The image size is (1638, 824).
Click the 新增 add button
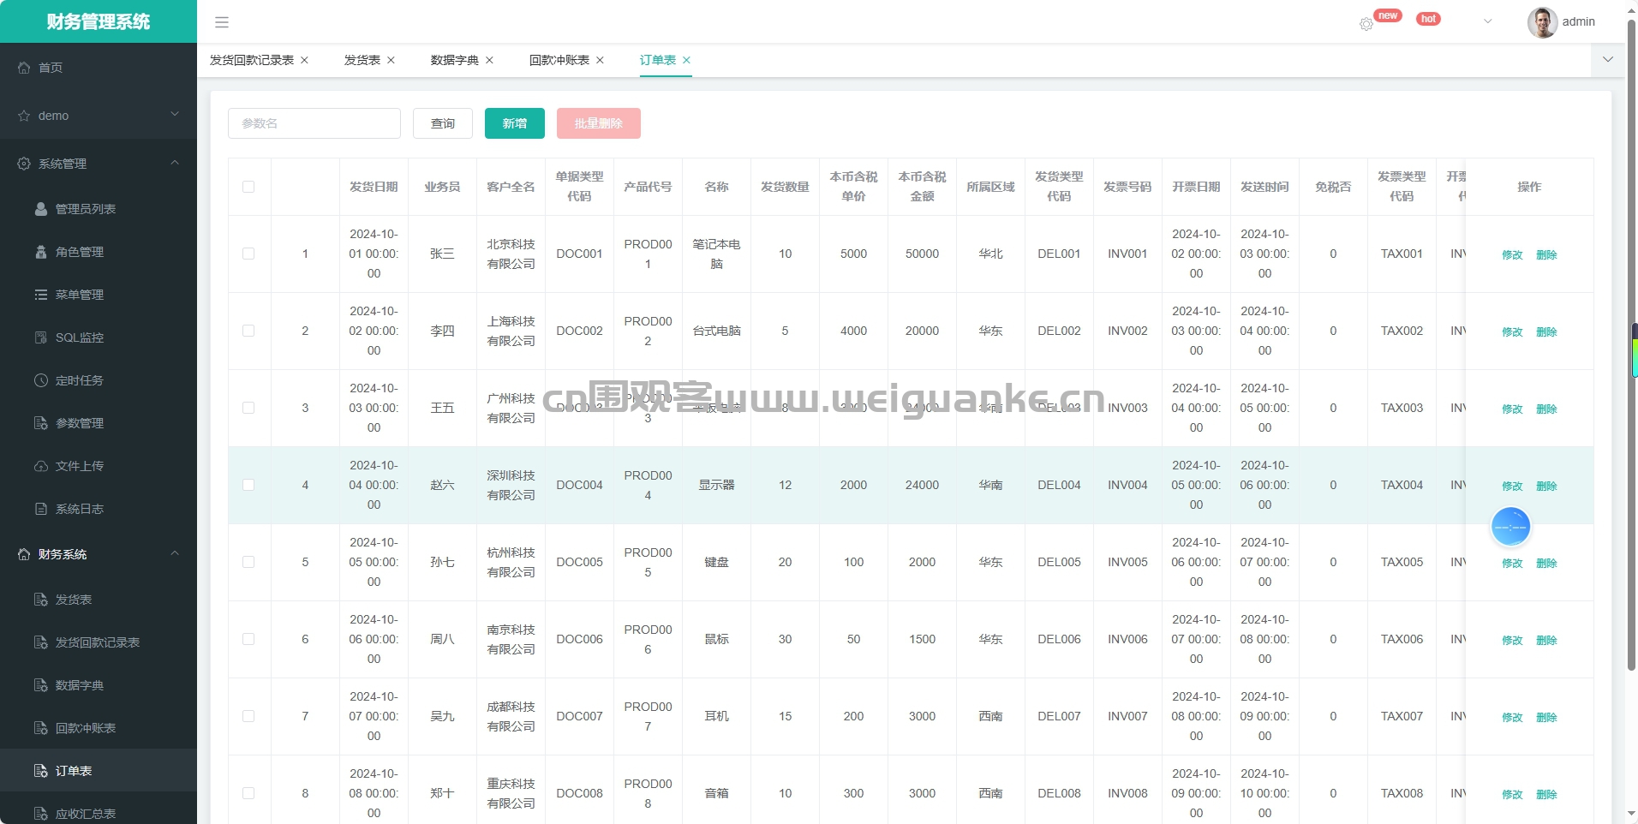[515, 123]
